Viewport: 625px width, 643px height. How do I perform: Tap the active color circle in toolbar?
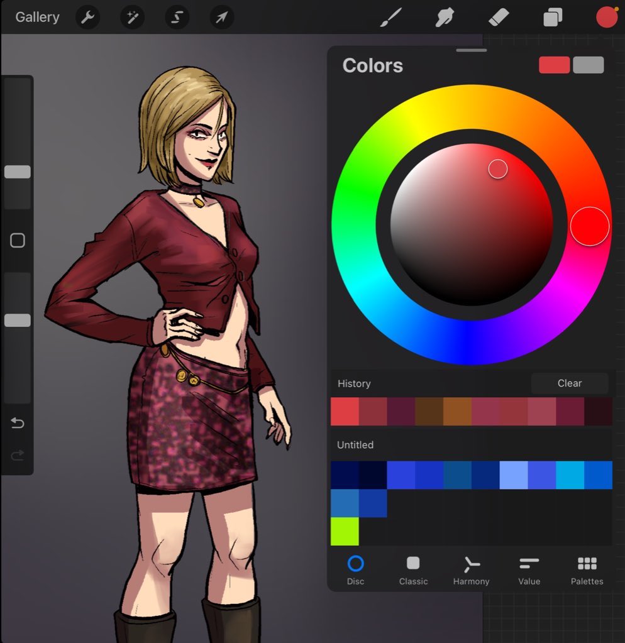[607, 18]
